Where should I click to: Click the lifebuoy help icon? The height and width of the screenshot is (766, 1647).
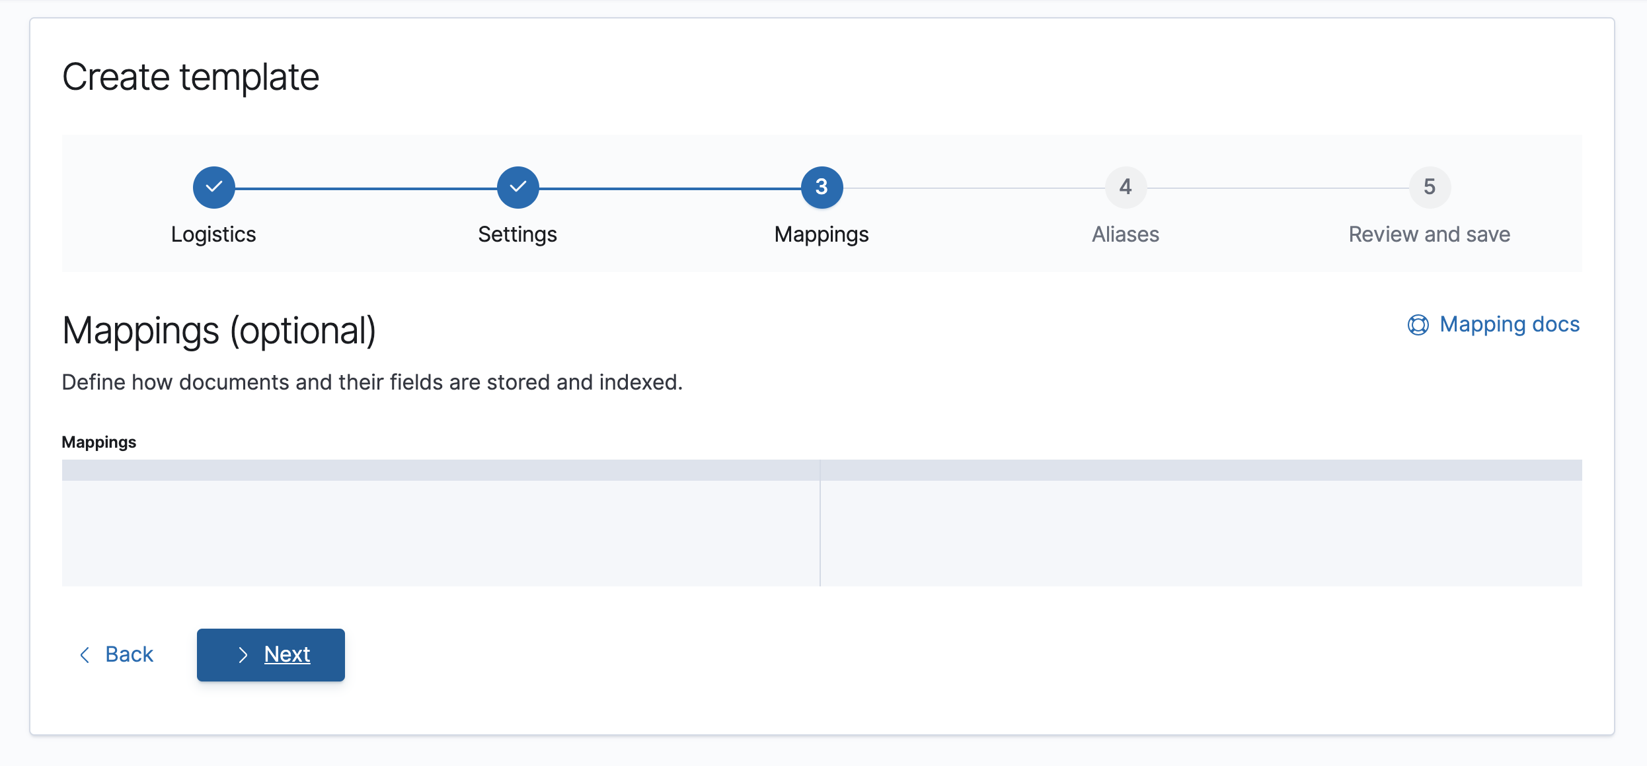(1418, 325)
